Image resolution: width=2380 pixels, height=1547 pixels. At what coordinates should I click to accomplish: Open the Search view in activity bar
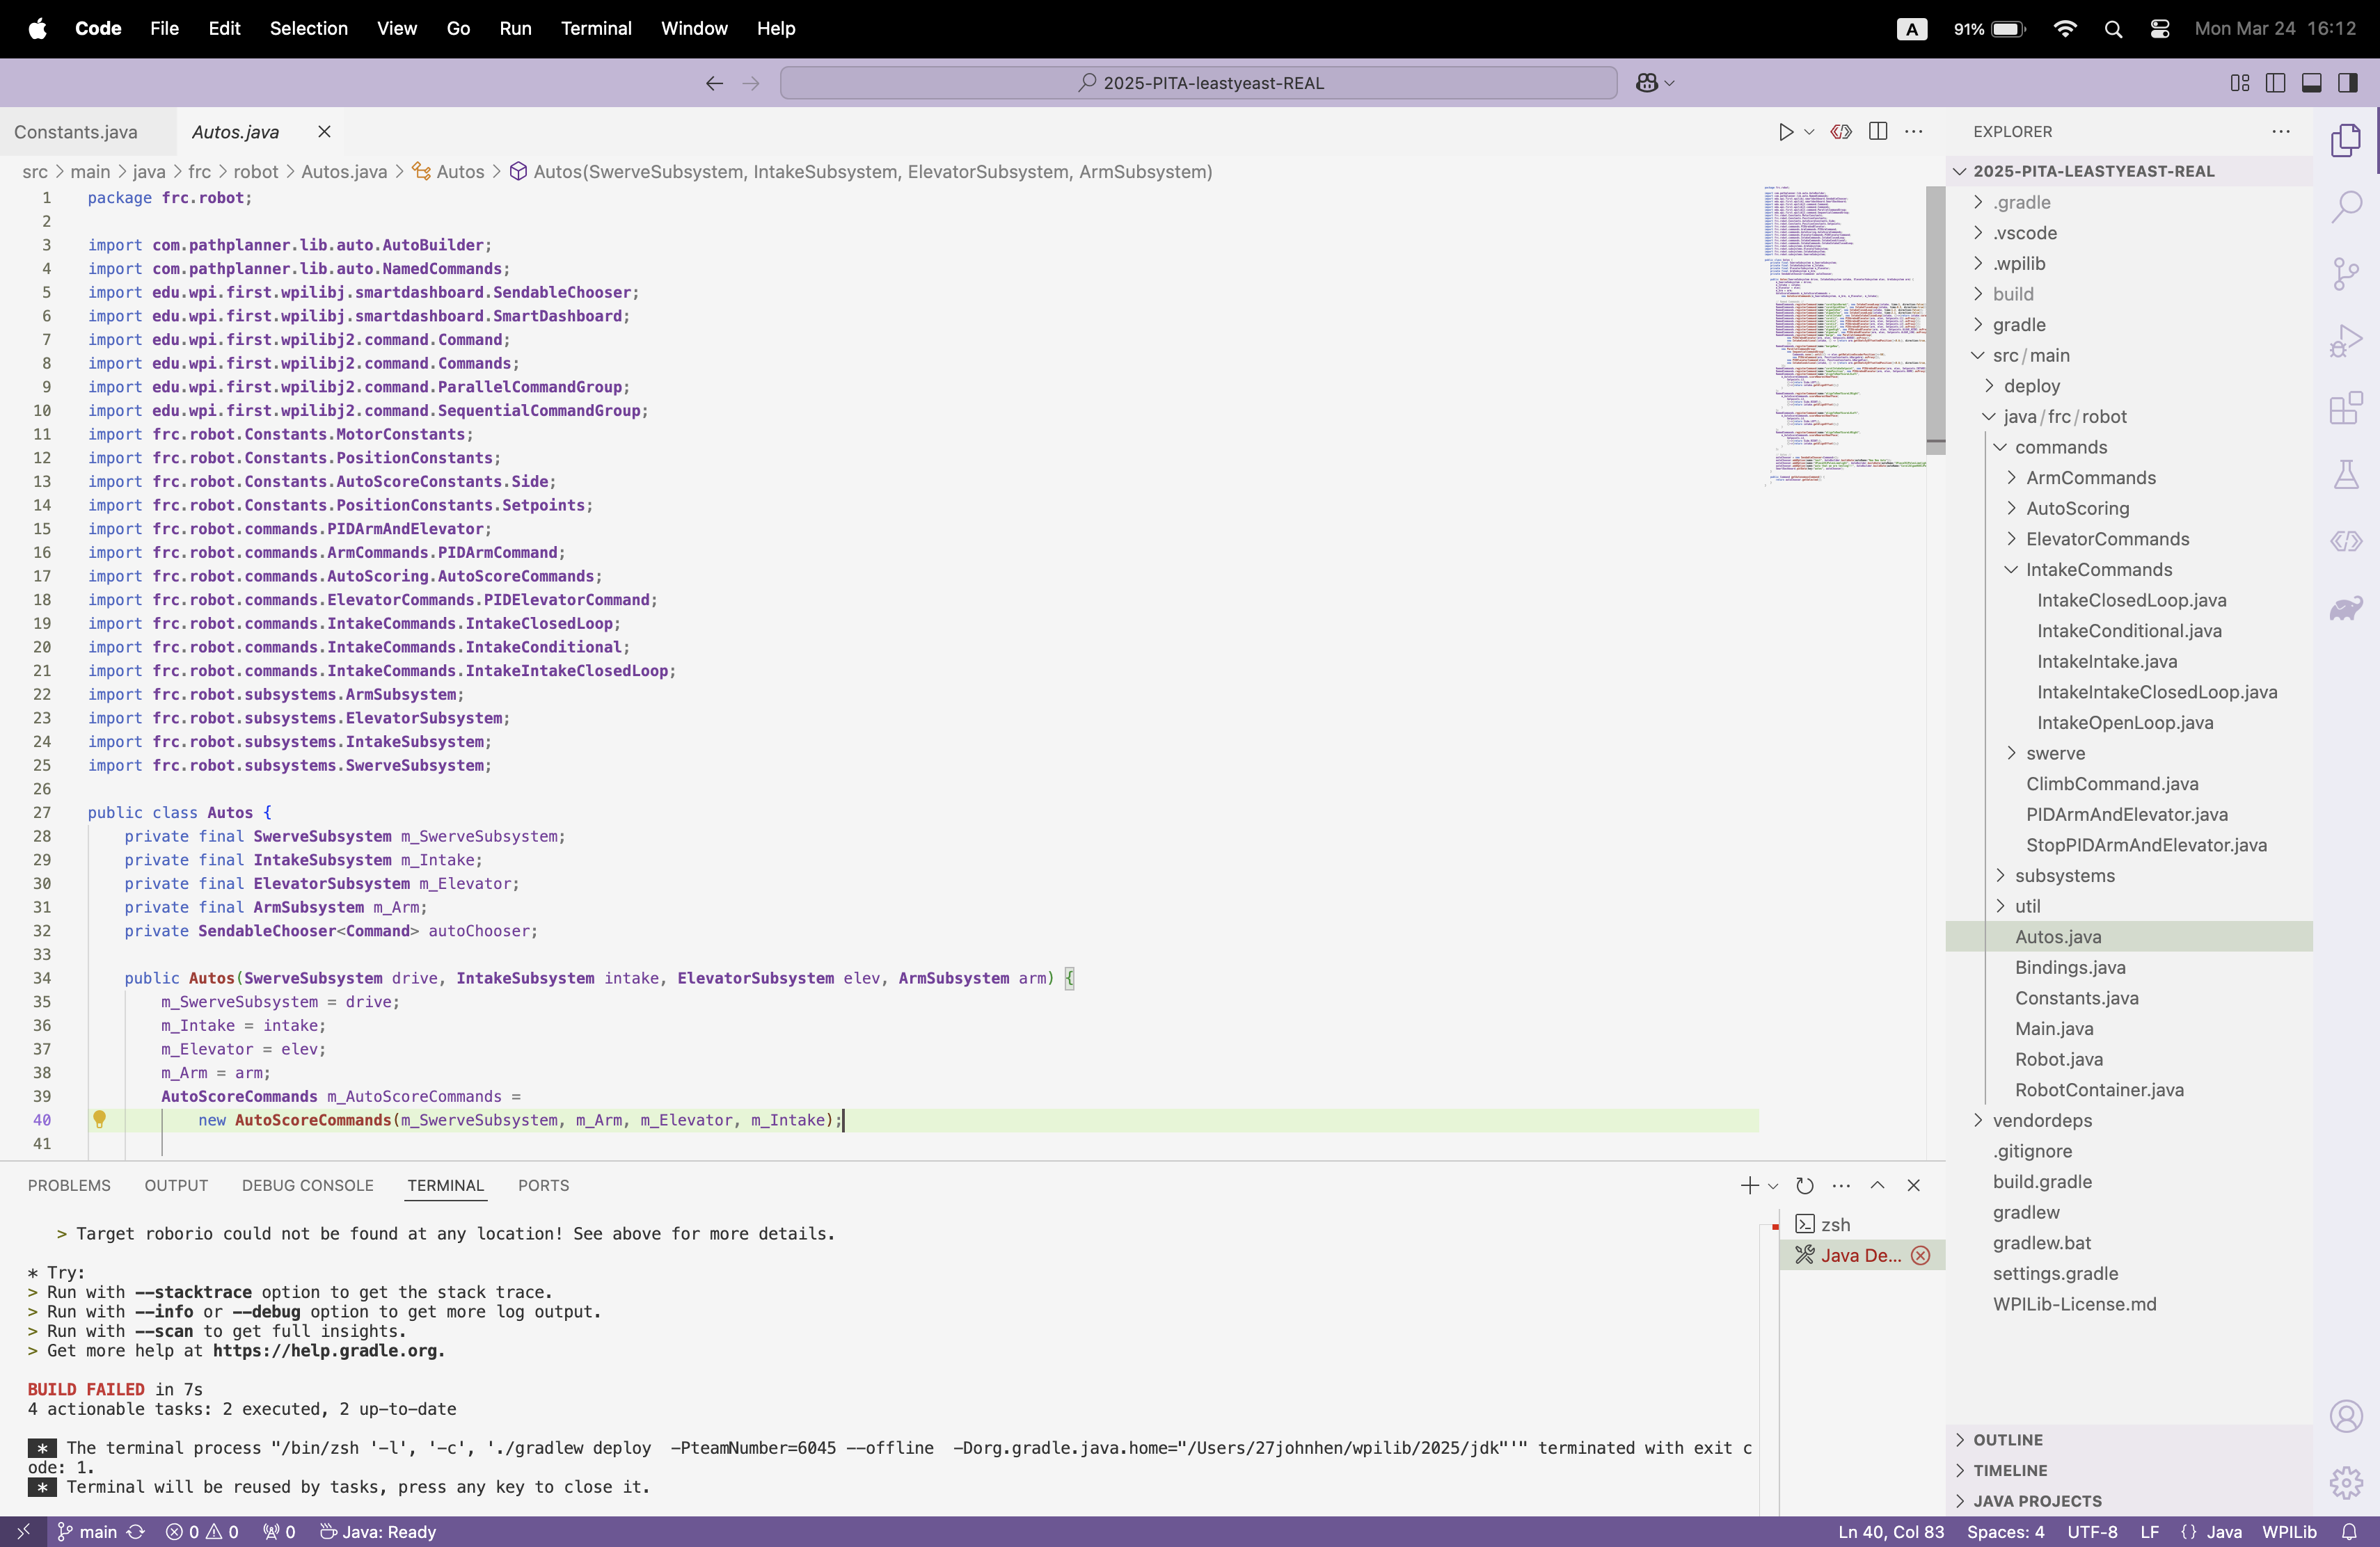pos(2346,207)
